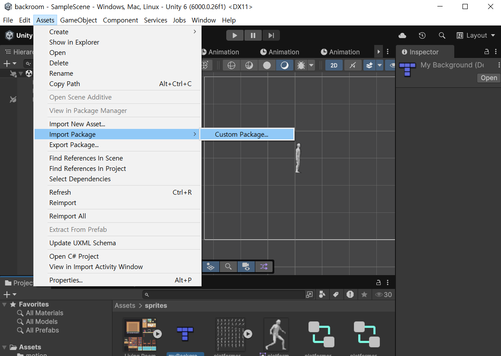Open the scene effects dropdown arrow
The width and height of the screenshot is (501, 356).
tap(379, 65)
